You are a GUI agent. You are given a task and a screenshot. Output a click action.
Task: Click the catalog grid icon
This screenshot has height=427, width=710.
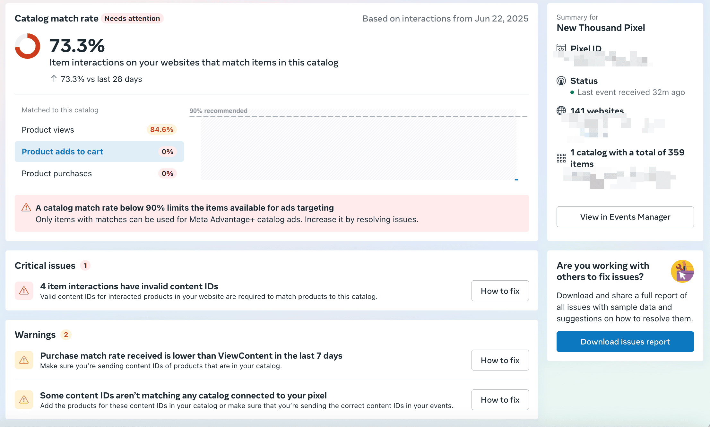561,158
